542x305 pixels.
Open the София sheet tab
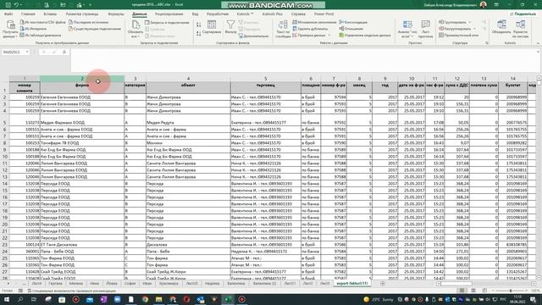pyautogui.click(x=130, y=283)
